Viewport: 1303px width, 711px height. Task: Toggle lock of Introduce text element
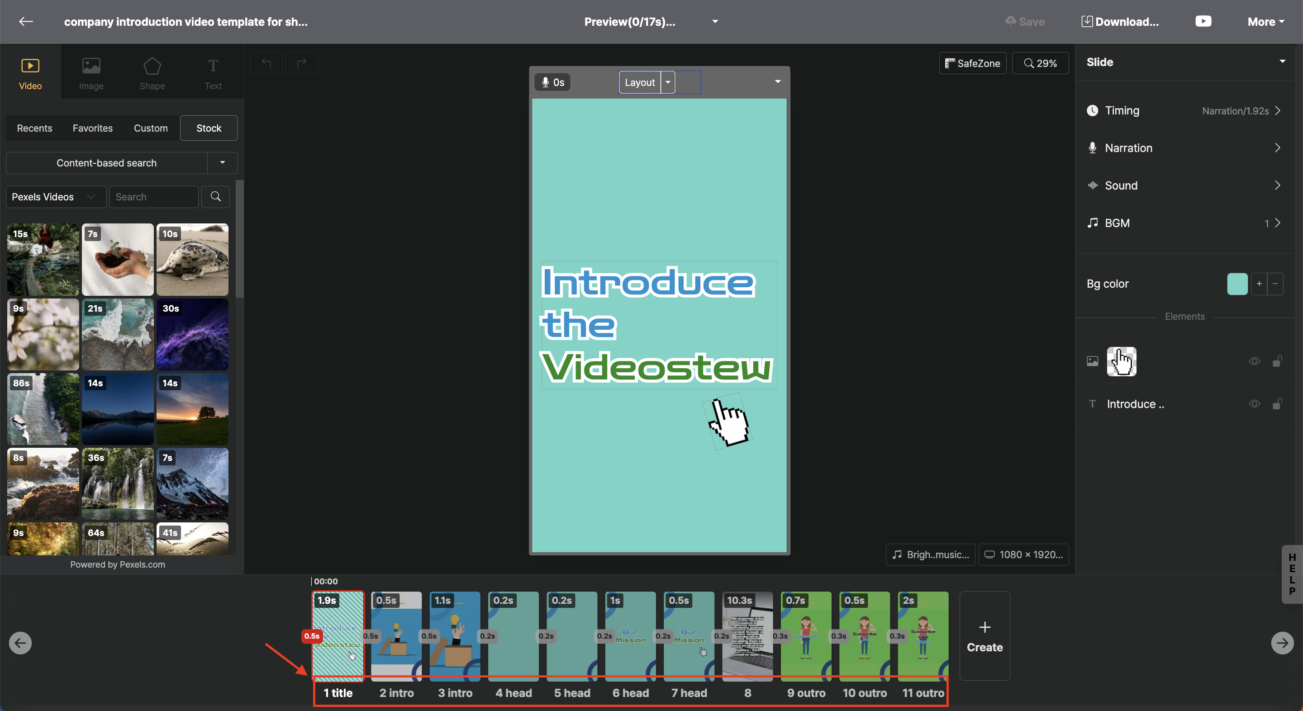pos(1277,403)
